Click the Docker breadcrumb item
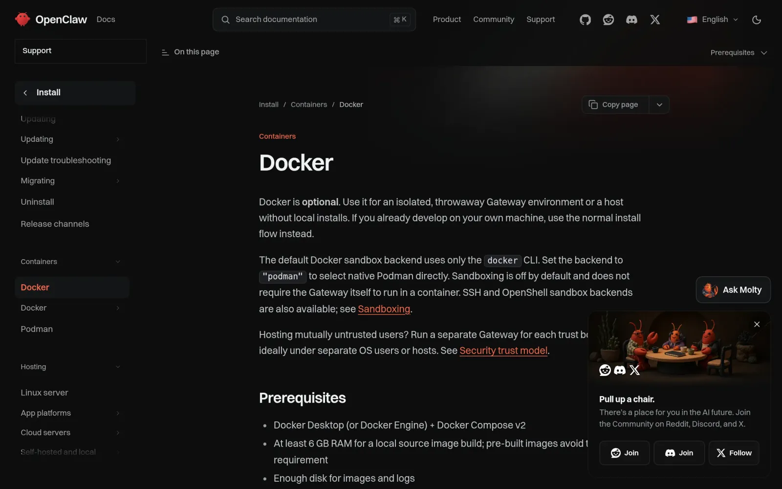Image resolution: width=782 pixels, height=489 pixels. (351, 105)
